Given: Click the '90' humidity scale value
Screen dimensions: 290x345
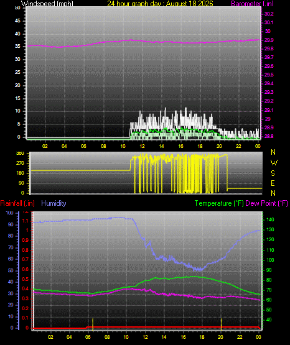Looking at the screenshot, I should point(11,224).
